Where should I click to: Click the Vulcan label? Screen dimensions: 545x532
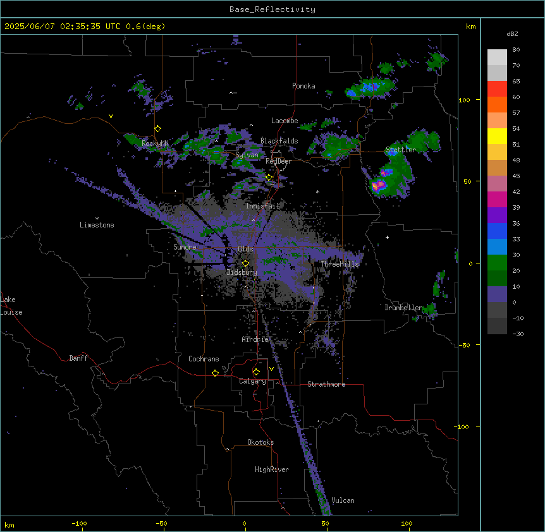pyautogui.click(x=343, y=500)
